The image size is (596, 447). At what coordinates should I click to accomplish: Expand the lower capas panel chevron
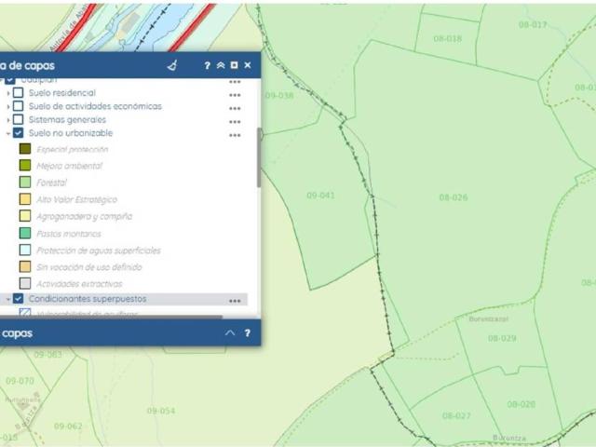point(230,333)
